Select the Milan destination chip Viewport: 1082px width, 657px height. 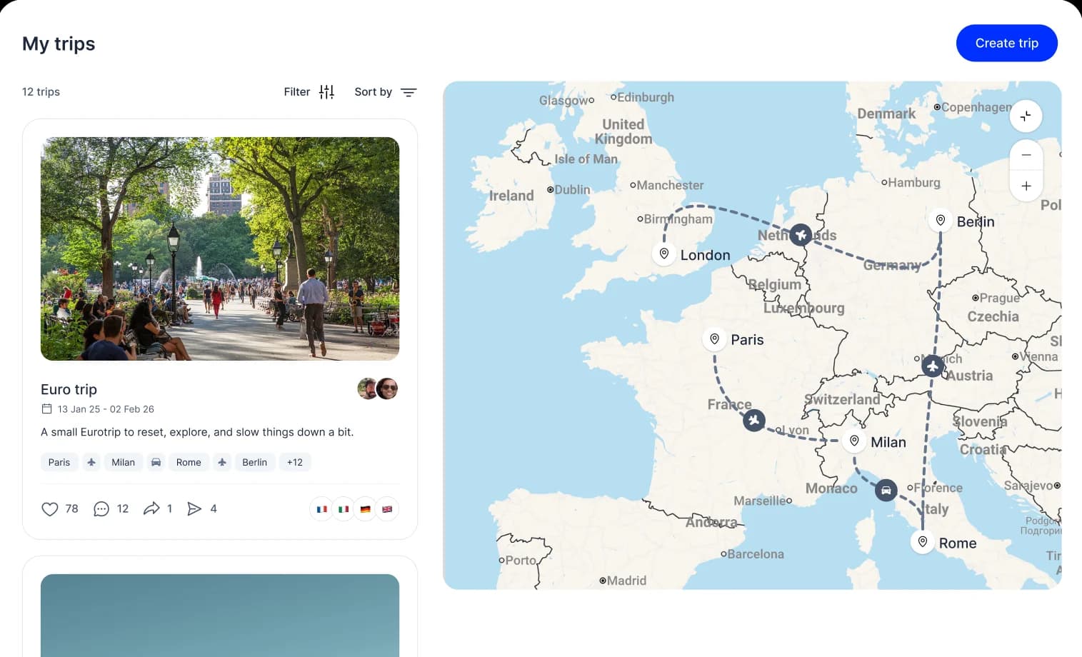click(x=123, y=462)
